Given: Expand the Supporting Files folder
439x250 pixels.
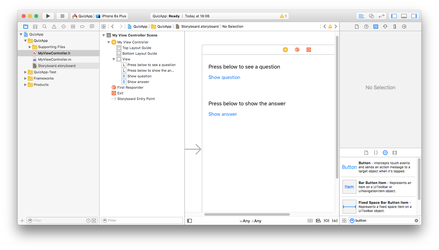Looking at the screenshot, I should [x=30, y=47].
